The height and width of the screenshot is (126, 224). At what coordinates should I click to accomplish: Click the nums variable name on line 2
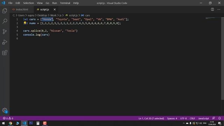[x=33, y=23]
